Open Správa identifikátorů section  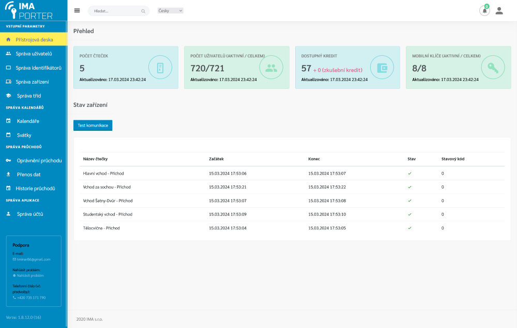click(x=34, y=68)
